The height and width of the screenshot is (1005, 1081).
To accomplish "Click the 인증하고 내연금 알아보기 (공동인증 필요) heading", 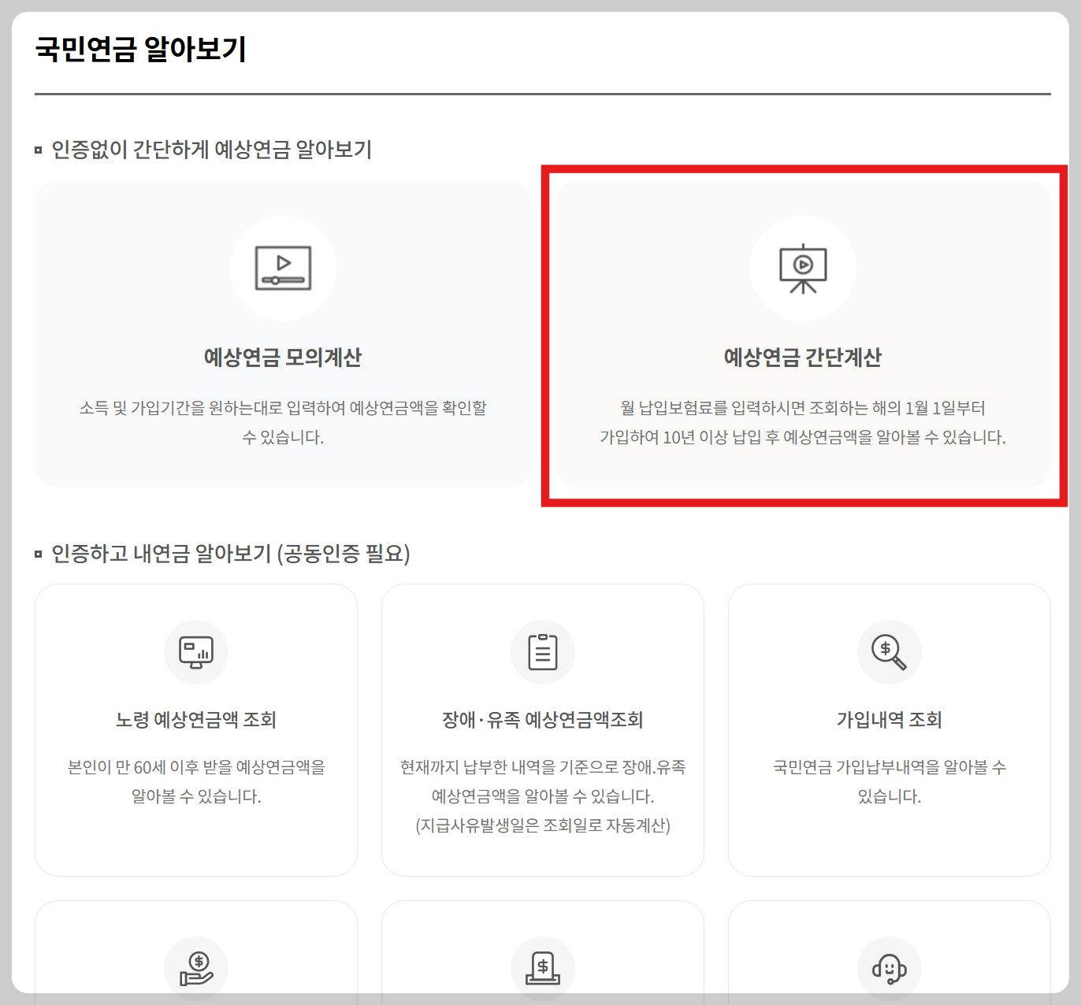I will click(x=231, y=554).
